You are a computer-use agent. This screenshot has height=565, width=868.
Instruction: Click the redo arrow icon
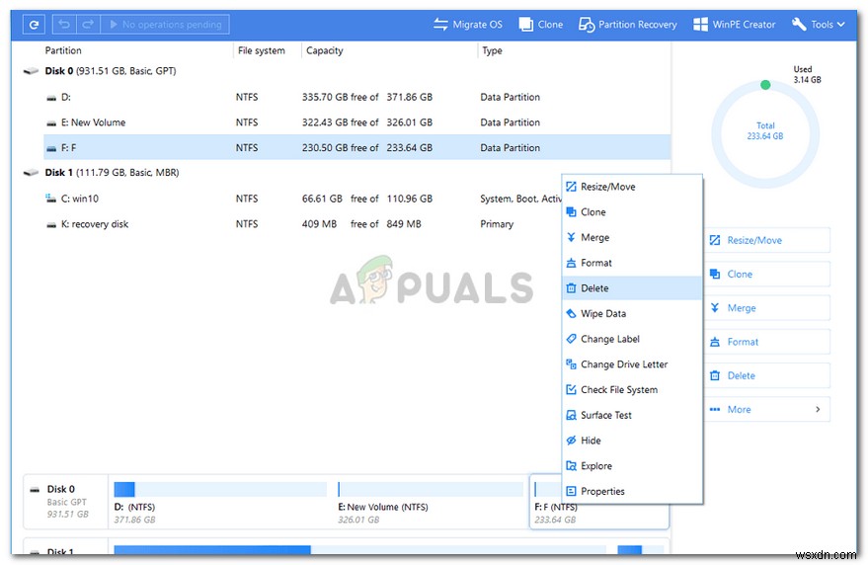click(x=88, y=25)
